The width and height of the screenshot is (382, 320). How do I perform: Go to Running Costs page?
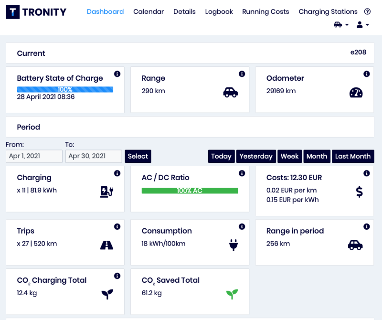pos(265,12)
